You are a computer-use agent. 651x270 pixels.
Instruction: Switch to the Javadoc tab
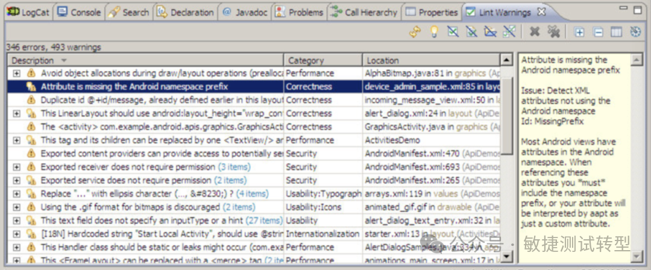pyautogui.click(x=245, y=12)
